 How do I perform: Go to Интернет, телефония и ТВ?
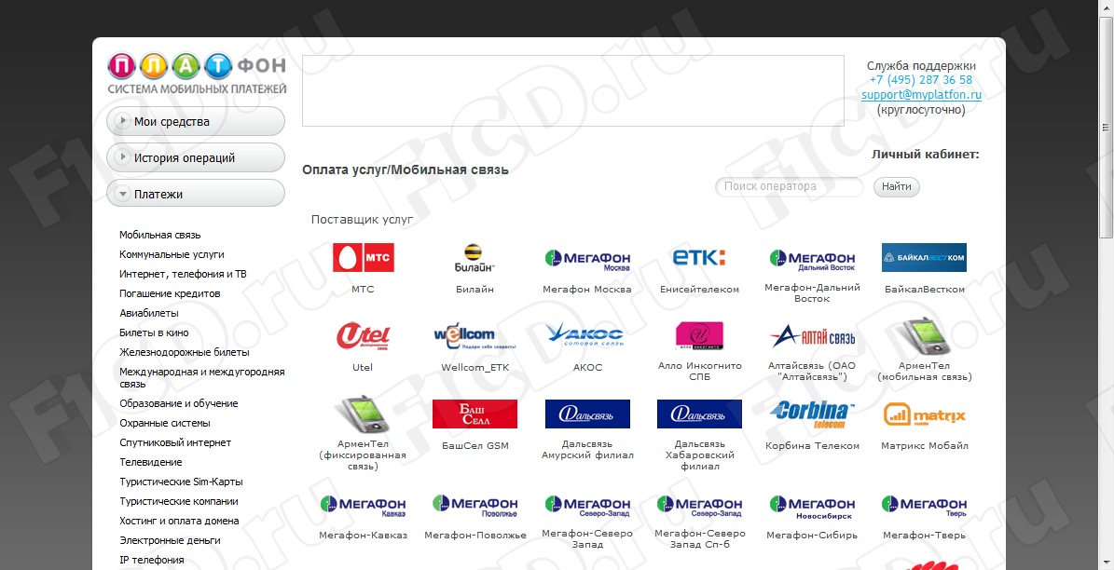[183, 274]
